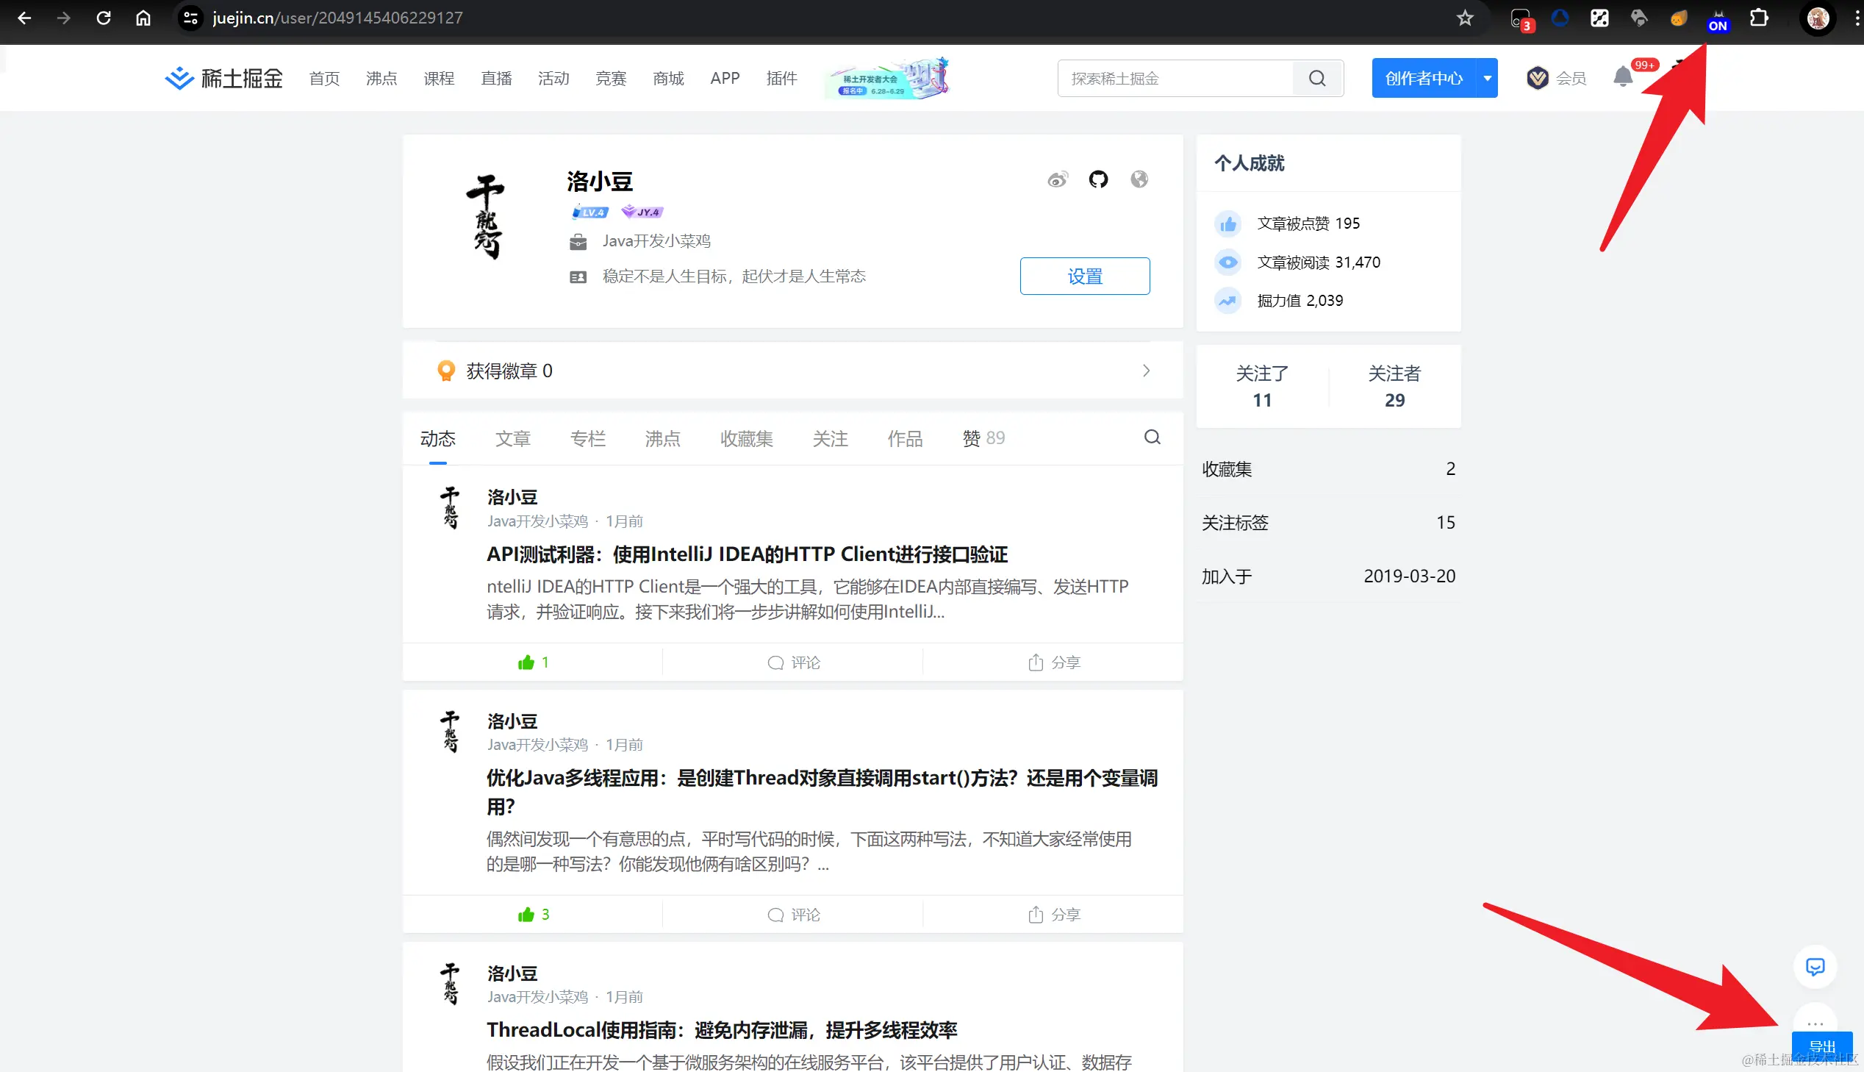Image resolution: width=1864 pixels, height=1072 pixels.
Task: Expand the 创作者中心 dropdown arrow
Action: click(x=1487, y=78)
